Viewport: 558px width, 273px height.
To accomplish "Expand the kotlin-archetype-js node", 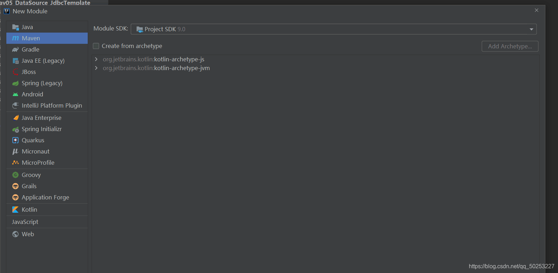I will point(96,59).
